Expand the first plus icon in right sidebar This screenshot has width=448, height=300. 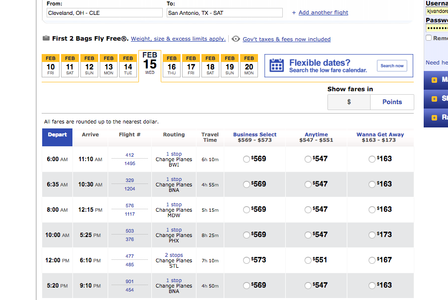point(434,80)
